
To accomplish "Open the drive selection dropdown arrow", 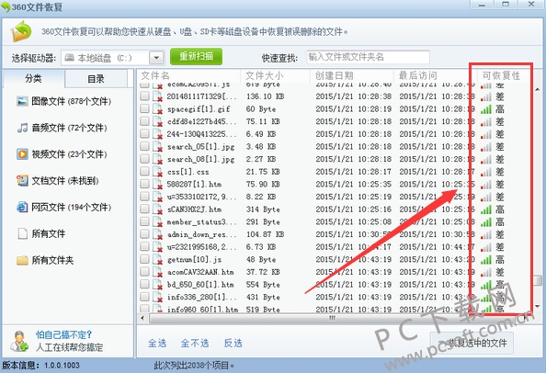I will [x=156, y=58].
